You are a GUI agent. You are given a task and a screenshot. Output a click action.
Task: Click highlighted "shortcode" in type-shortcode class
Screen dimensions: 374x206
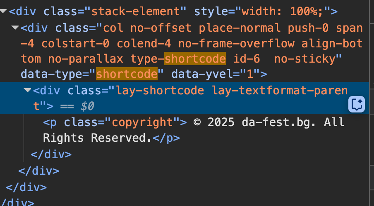pyautogui.click(x=195, y=59)
